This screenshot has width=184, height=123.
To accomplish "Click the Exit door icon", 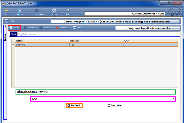I will coord(68,12).
